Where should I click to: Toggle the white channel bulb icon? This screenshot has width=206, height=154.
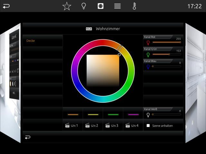(x=148, y=115)
